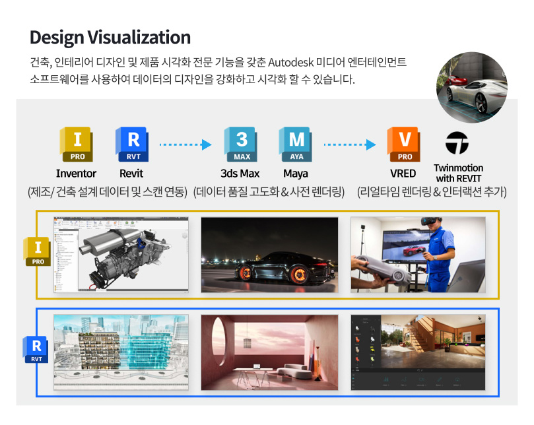Click the Design Visualization heading

point(110,38)
